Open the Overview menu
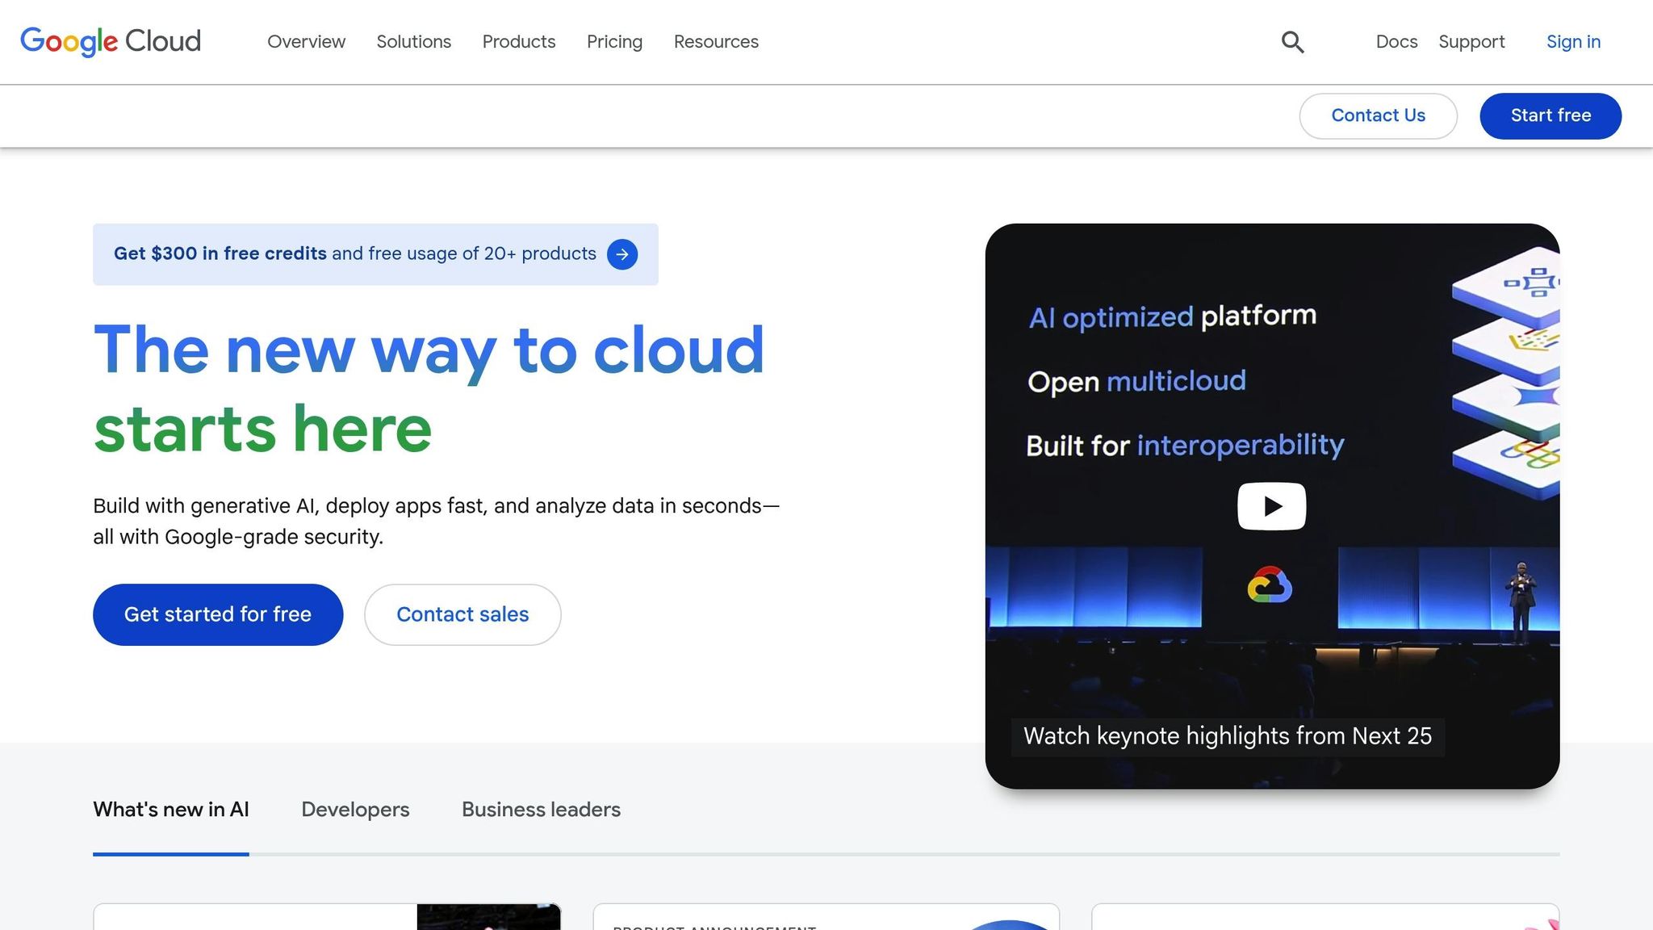Viewport: 1653px width, 930px height. (306, 42)
